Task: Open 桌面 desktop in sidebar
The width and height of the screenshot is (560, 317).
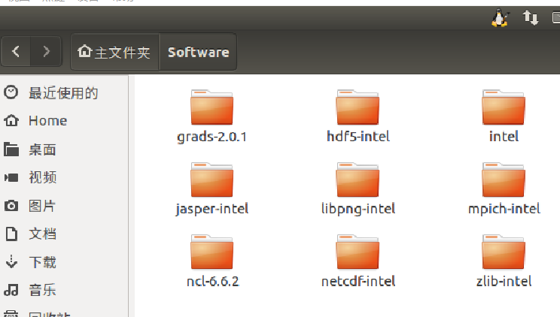Action: (x=42, y=149)
